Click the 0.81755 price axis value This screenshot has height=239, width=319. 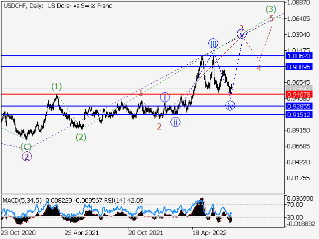(298, 178)
